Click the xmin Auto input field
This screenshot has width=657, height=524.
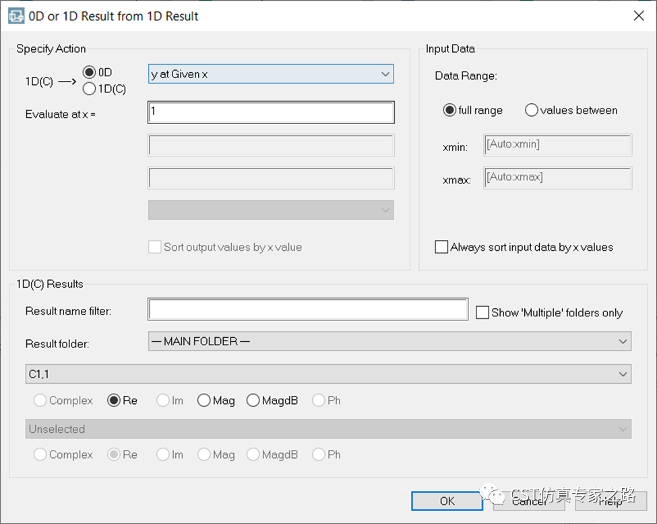click(x=557, y=144)
